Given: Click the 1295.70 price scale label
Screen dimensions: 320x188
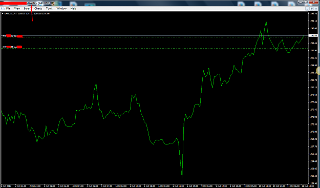Looking at the screenshot, I should (x=313, y=13).
